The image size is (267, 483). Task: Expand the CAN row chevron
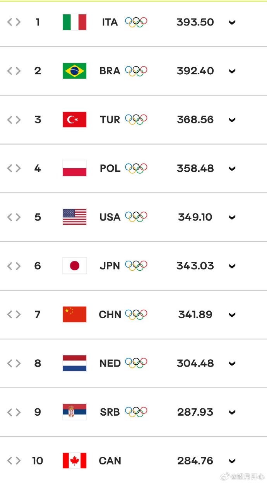coord(232,461)
